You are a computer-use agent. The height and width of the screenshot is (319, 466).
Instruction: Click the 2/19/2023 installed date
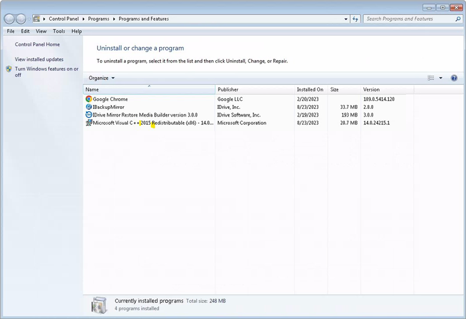(x=308, y=115)
